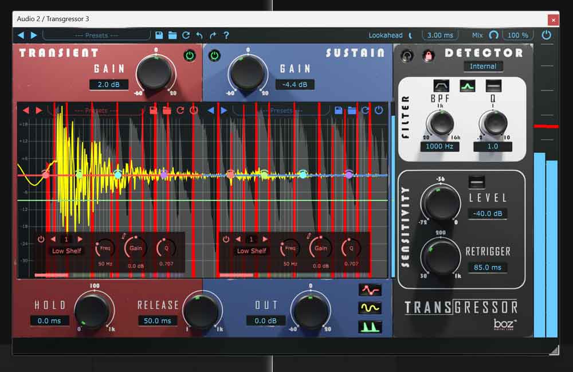The height and width of the screenshot is (372, 573).
Task: Open the Detector Internal source dropdown
Action: [x=483, y=66]
